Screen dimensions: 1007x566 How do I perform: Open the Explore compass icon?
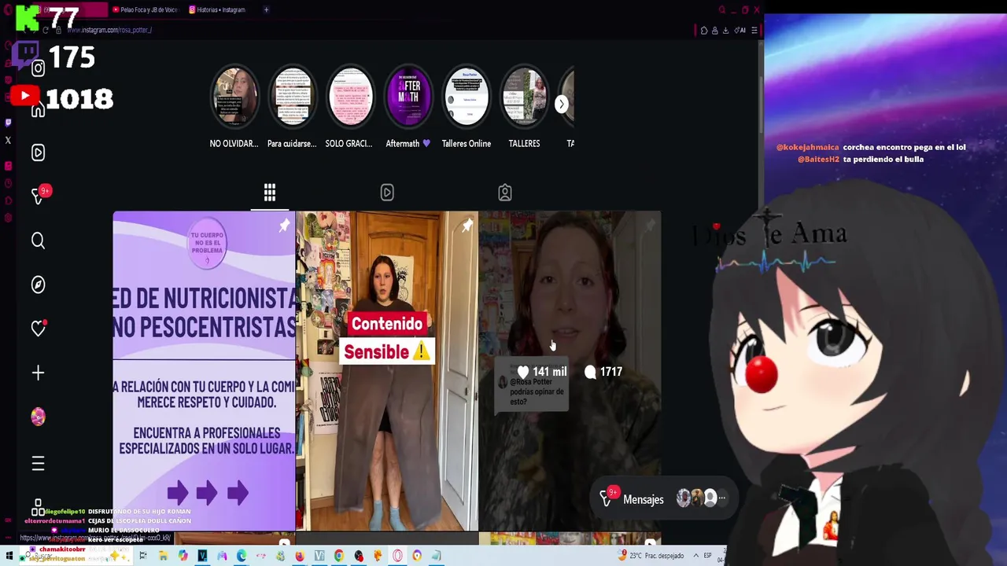point(38,285)
